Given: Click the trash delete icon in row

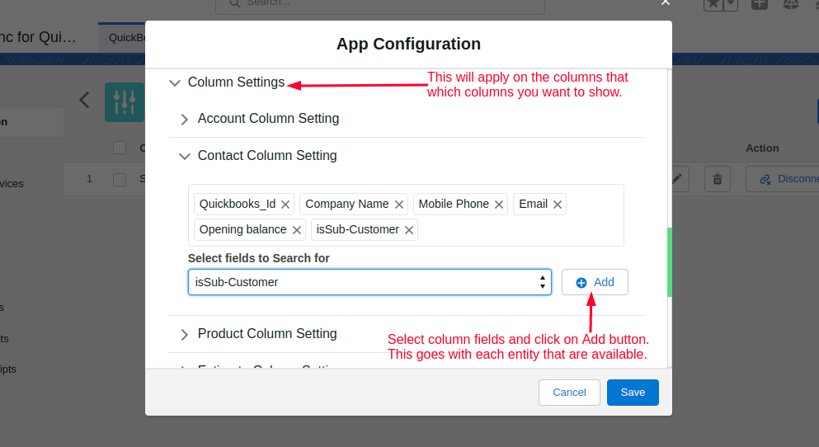Looking at the screenshot, I should (718, 179).
